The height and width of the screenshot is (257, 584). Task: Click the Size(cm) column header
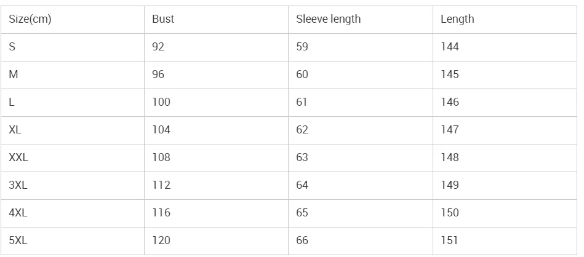pyautogui.click(x=30, y=19)
